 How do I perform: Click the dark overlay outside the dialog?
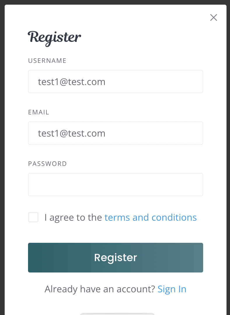2,157
